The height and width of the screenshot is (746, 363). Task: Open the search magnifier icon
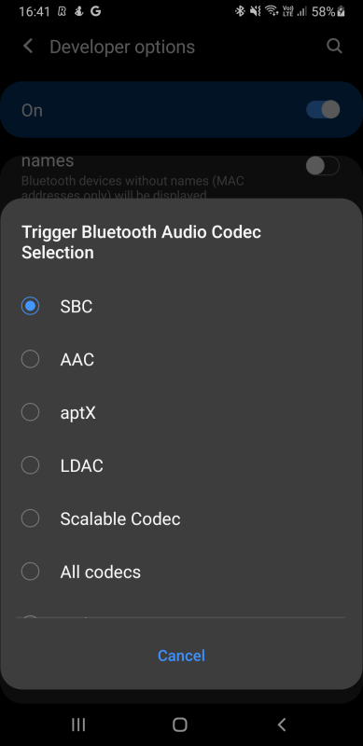tap(334, 46)
